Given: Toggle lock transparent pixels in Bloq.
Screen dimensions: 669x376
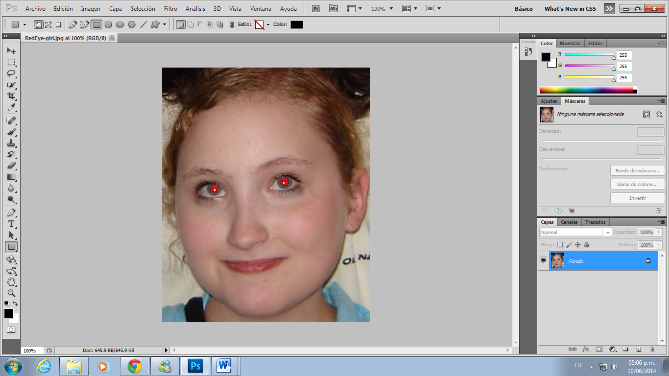Looking at the screenshot, I should click(560, 245).
